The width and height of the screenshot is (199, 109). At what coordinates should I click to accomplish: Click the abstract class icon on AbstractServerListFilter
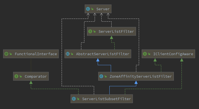(x=68, y=54)
